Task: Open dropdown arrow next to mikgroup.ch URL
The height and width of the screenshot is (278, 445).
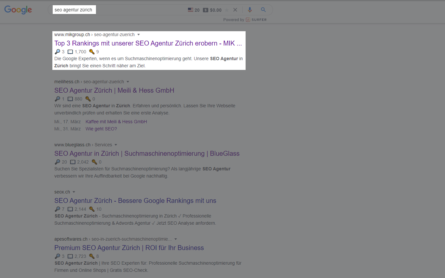Action: coord(139,34)
